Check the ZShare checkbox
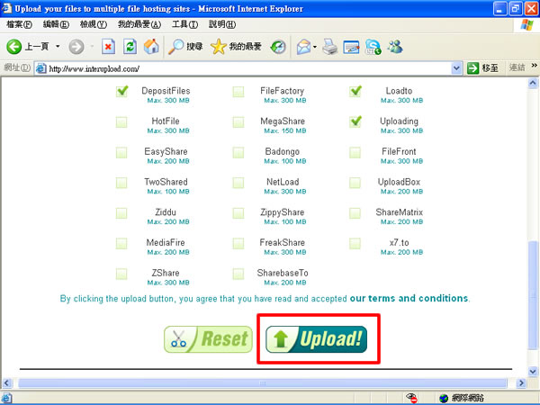Screen dimensions: 540x405 tap(121, 274)
